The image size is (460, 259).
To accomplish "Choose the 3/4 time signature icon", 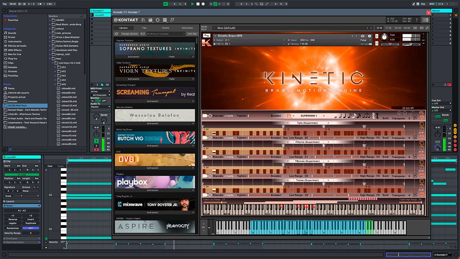I will [374, 115].
